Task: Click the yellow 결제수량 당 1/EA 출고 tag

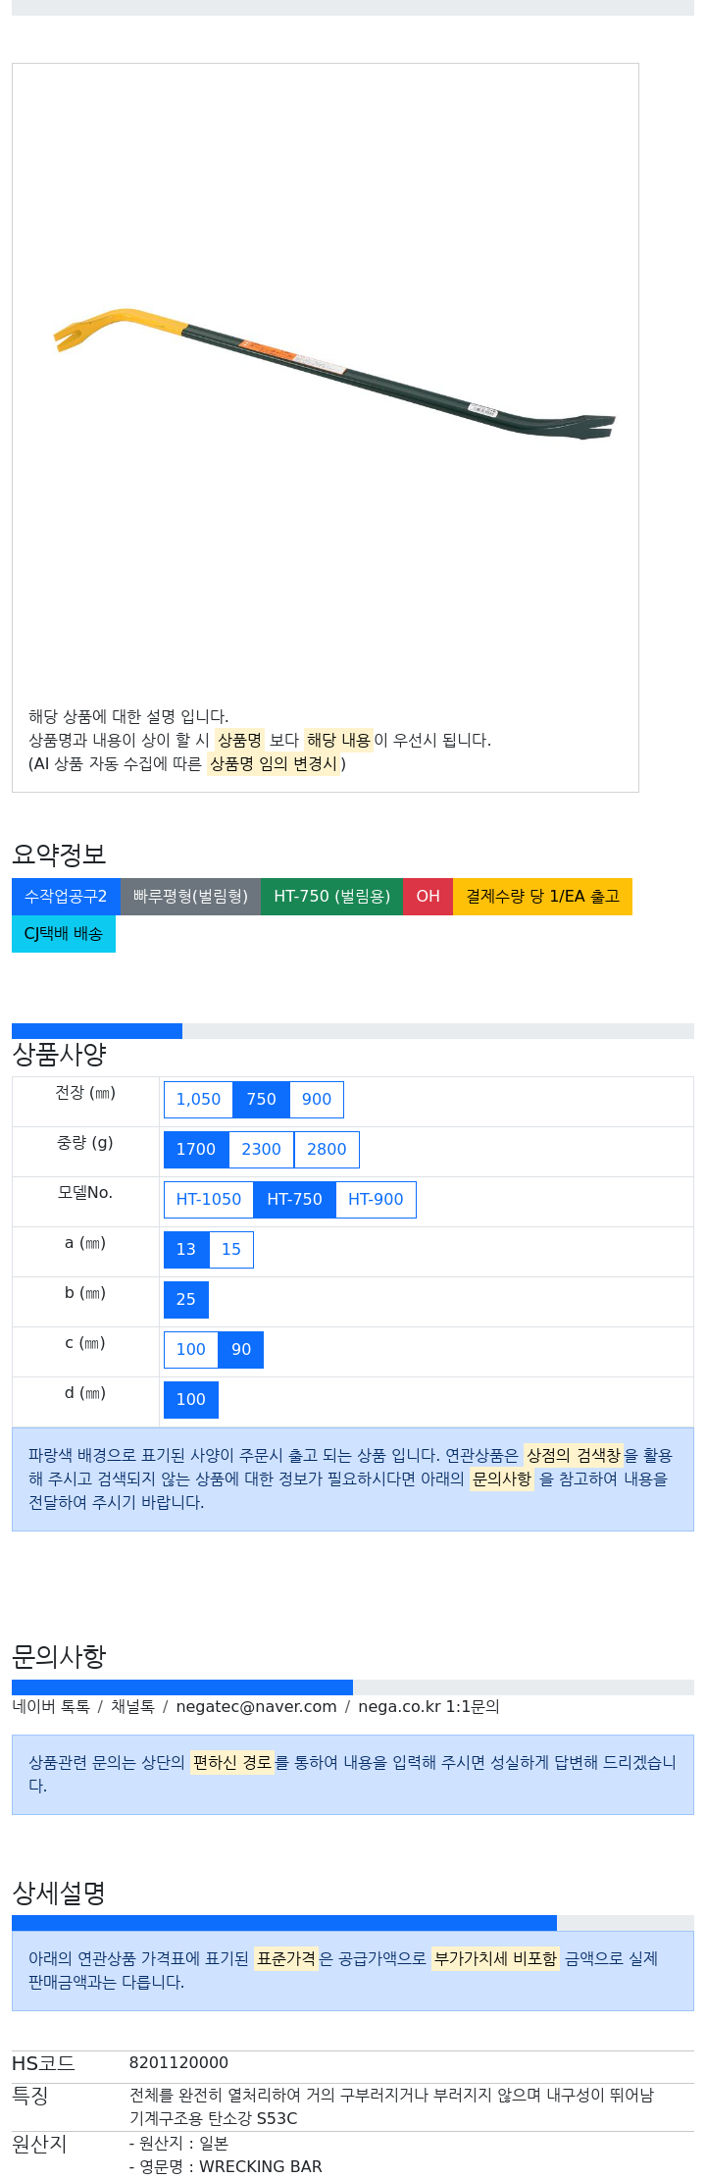Action: [542, 897]
